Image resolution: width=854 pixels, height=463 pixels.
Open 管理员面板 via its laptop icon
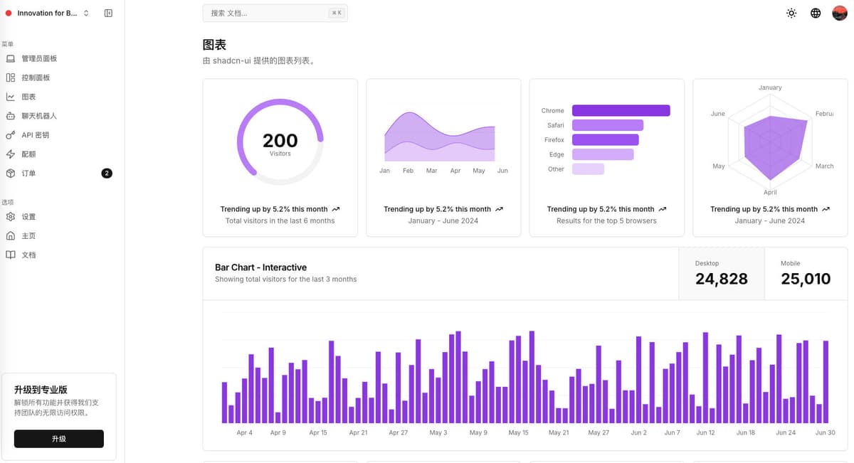click(10, 58)
